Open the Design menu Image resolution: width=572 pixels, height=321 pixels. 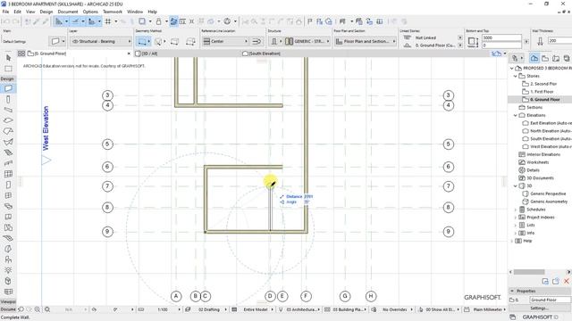(46, 12)
